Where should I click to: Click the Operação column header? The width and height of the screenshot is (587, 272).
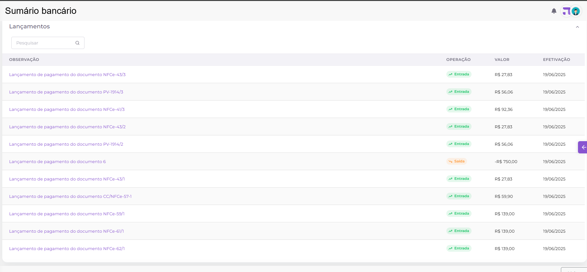pos(458,60)
